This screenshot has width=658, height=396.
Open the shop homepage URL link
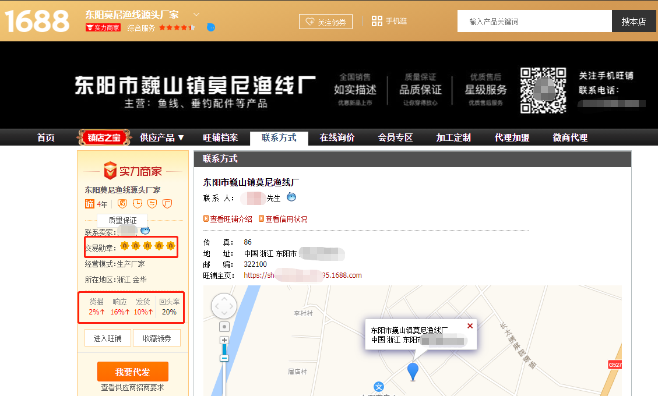[x=302, y=275]
